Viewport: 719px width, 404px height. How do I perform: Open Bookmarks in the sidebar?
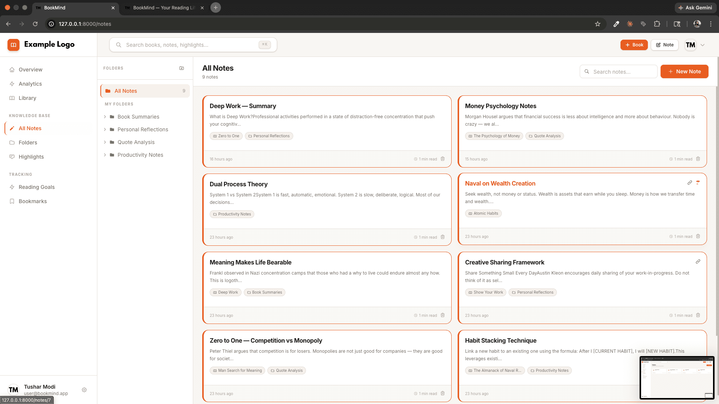tap(49, 201)
